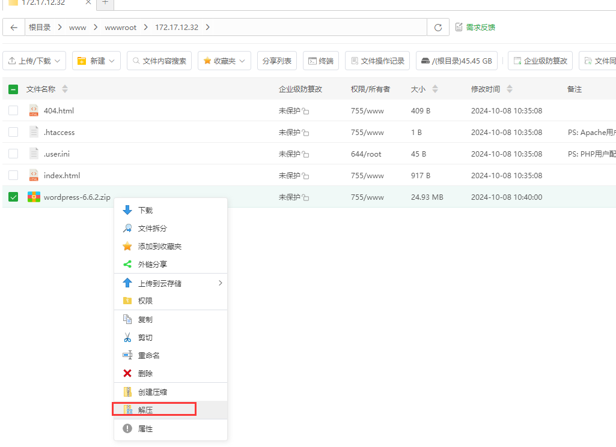Expand the chevron after wwwroot in path

[146, 28]
